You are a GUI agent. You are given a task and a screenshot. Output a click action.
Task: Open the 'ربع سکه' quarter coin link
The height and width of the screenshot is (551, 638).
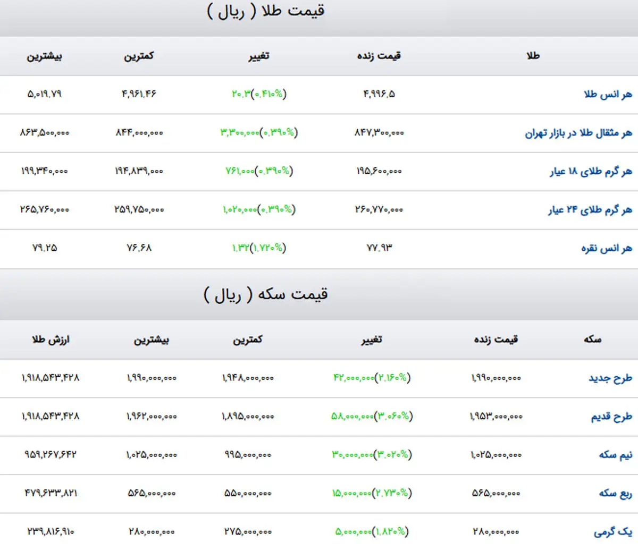click(x=615, y=494)
